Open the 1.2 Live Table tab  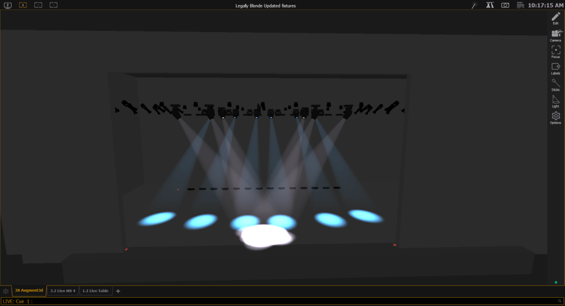tap(96, 291)
